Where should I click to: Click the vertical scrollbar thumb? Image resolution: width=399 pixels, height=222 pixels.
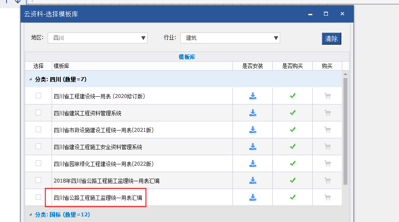[x=345, y=131]
